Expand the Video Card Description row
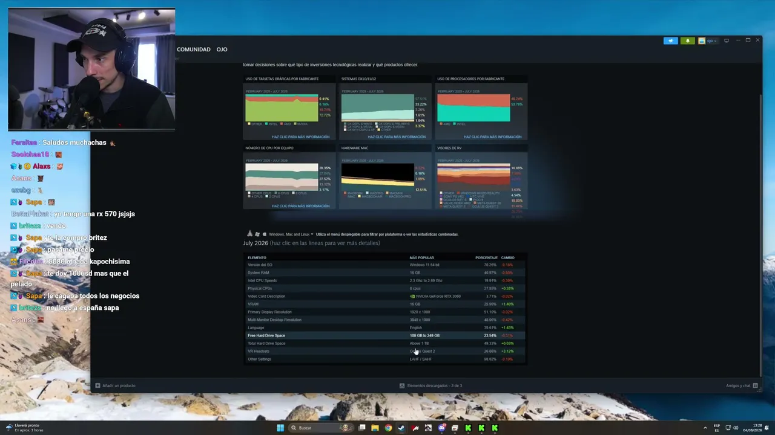Image resolution: width=775 pixels, height=435 pixels. coord(385,296)
